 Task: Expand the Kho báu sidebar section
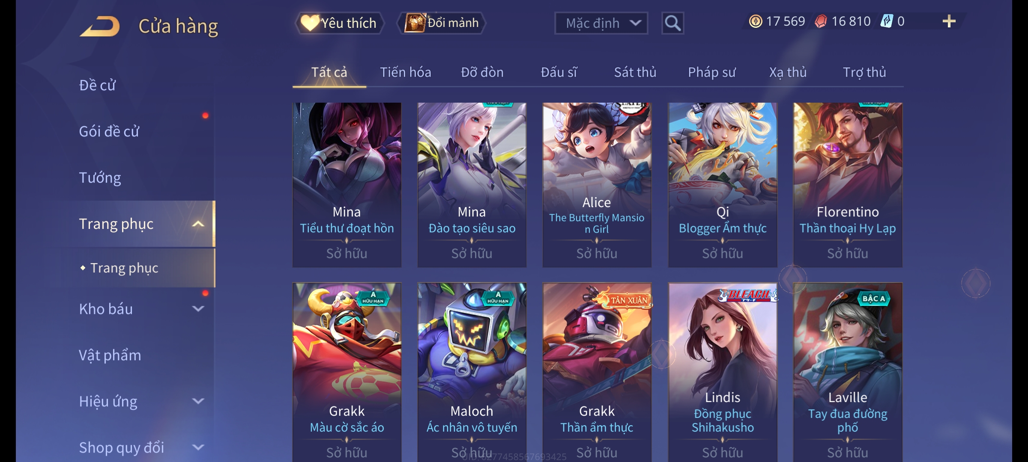click(198, 309)
